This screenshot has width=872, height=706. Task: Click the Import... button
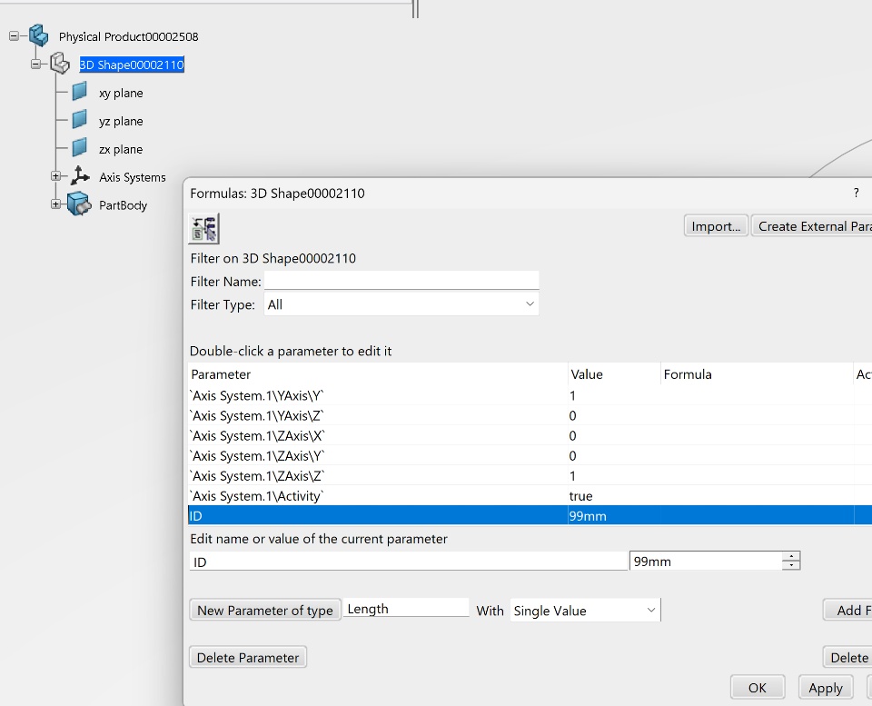[716, 226]
